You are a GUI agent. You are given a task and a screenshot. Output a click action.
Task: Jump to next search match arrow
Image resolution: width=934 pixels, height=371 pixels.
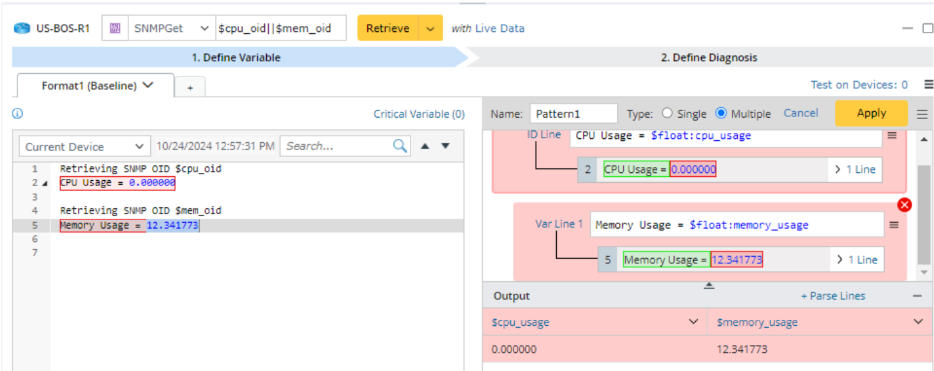coord(446,146)
